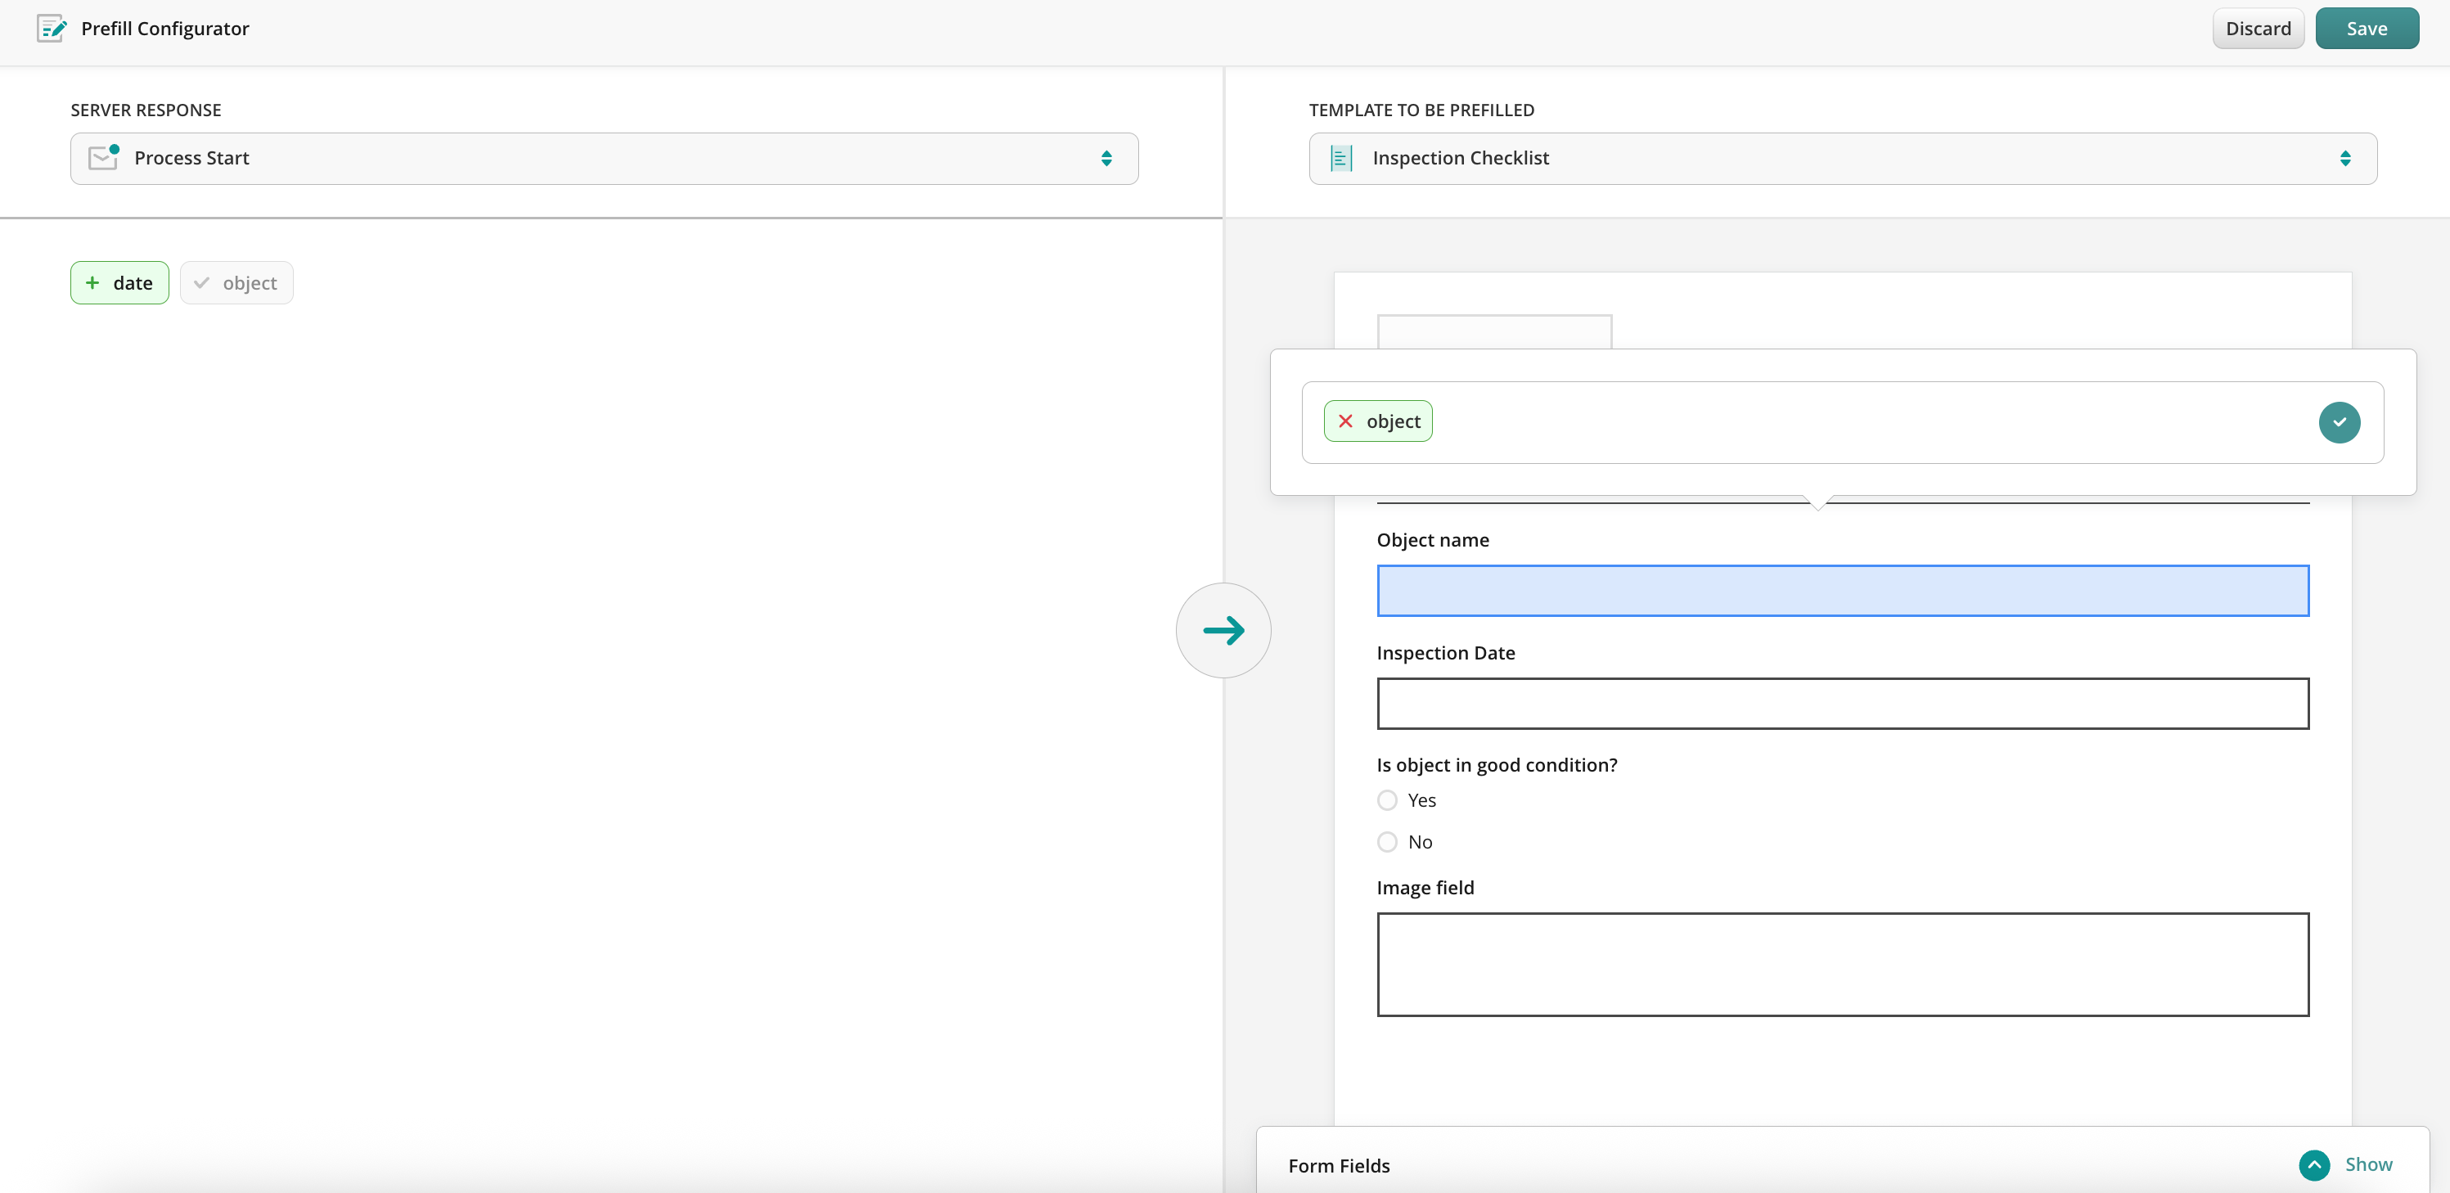
Task: Select the No radio button
Action: pyautogui.click(x=1388, y=842)
